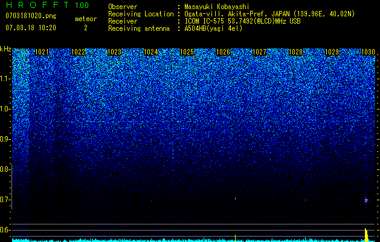The height and width of the screenshot is (242, 380).
Task: Click the meteor count label
Action: (86, 19)
